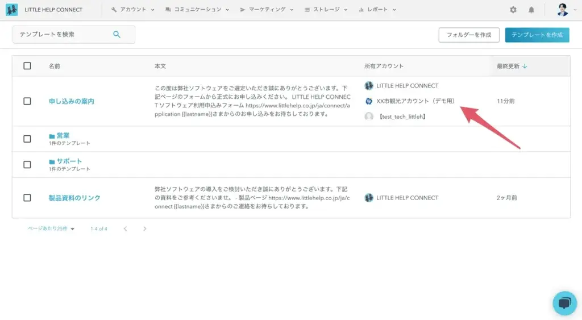Click the notification bell icon
Screen dimensions: 582x320
pyautogui.click(x=531, y=10)
